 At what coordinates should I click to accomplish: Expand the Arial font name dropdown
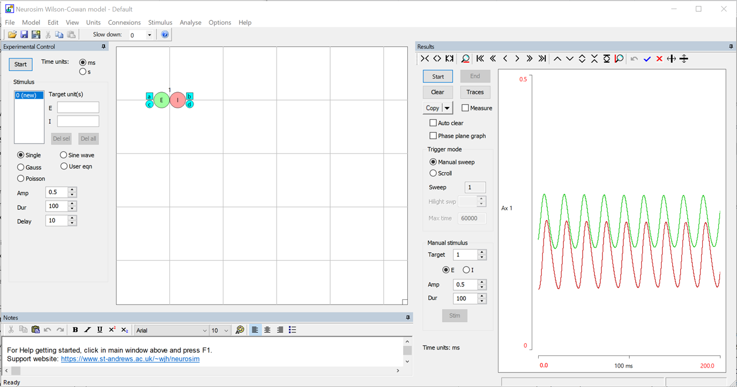coord(204,331)
